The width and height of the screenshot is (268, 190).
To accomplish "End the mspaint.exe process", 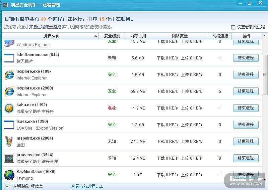I will tap(246, 141).
